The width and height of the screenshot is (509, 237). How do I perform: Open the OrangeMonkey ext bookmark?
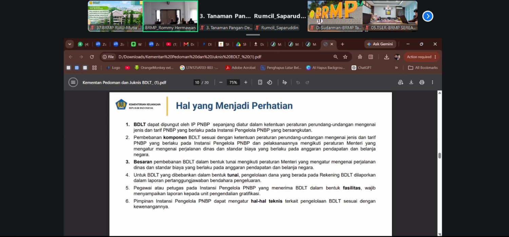coord(154,68)
